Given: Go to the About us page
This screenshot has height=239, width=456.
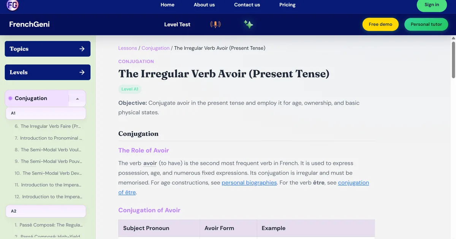Looking at the screenshot, I should 204,5.
